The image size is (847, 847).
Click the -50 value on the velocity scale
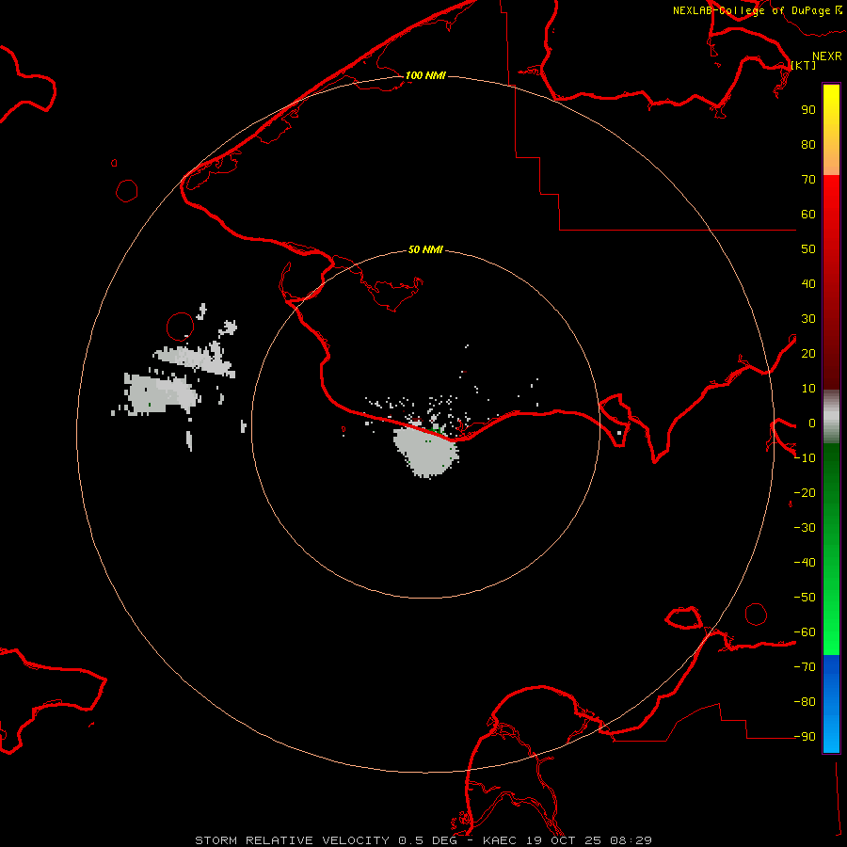pyautogui.click(x=805, y=598)
